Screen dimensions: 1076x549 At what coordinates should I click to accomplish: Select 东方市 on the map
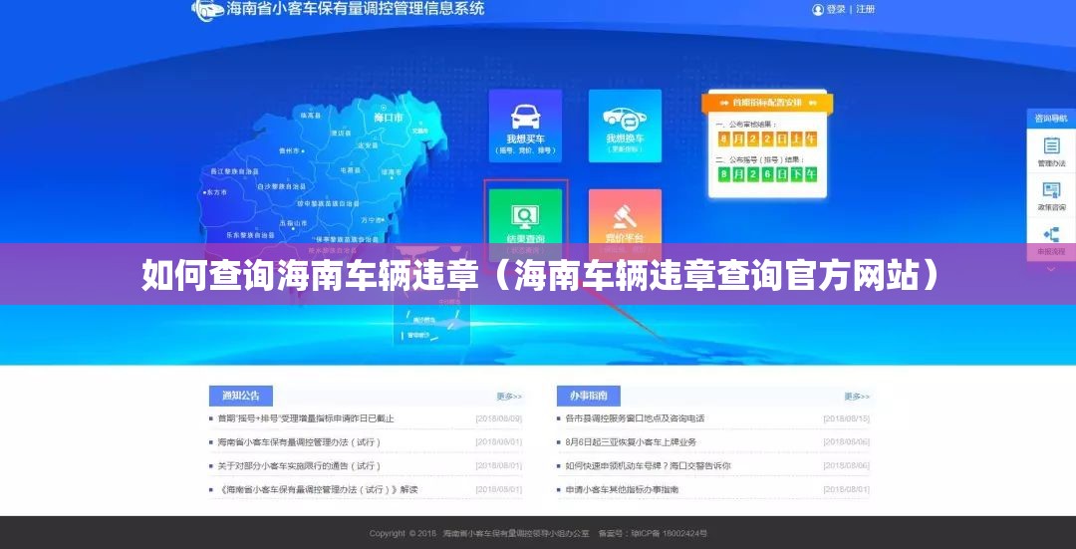215,193
